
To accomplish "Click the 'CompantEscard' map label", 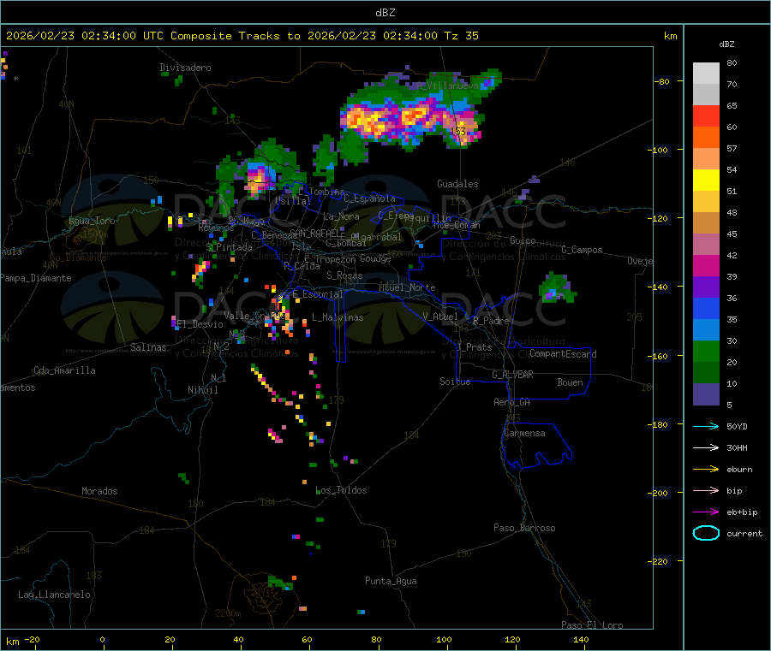I will 563,354.
